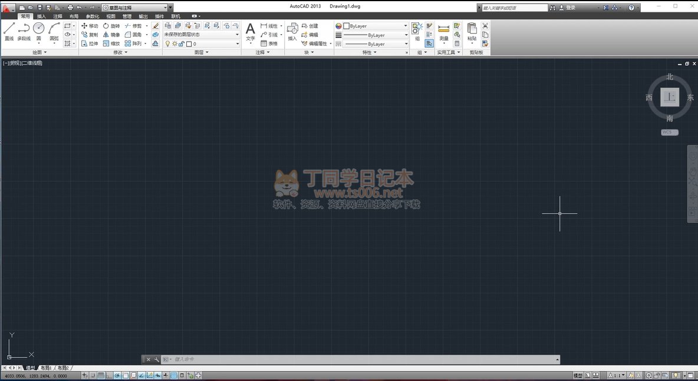The image size is (698, 381).
Task: Expand the 修改 (Modify) panel
Action: [x=120, y=52]
